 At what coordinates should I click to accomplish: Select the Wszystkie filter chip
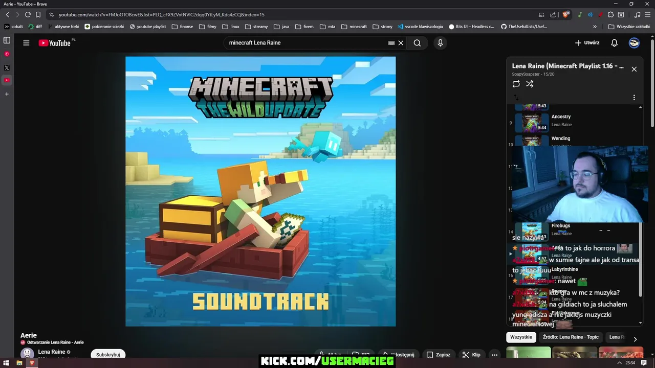pyautogui.click(x=521, y=337)
